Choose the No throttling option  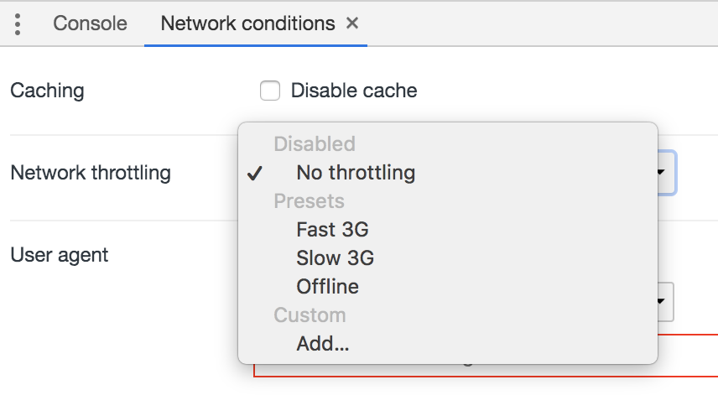point(356,173)
